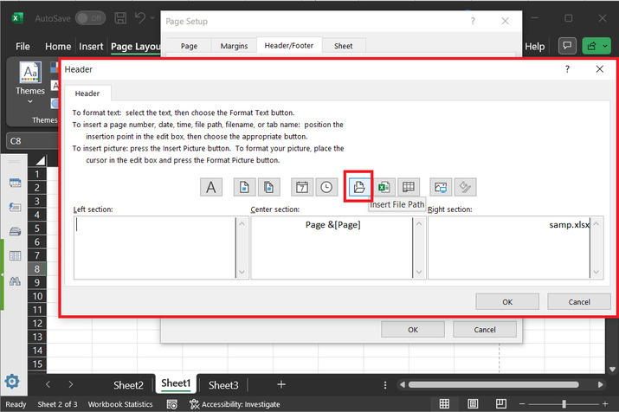Click the Save icon in title bar
This screenshot has width=619, height=412.
click(120, 18)
